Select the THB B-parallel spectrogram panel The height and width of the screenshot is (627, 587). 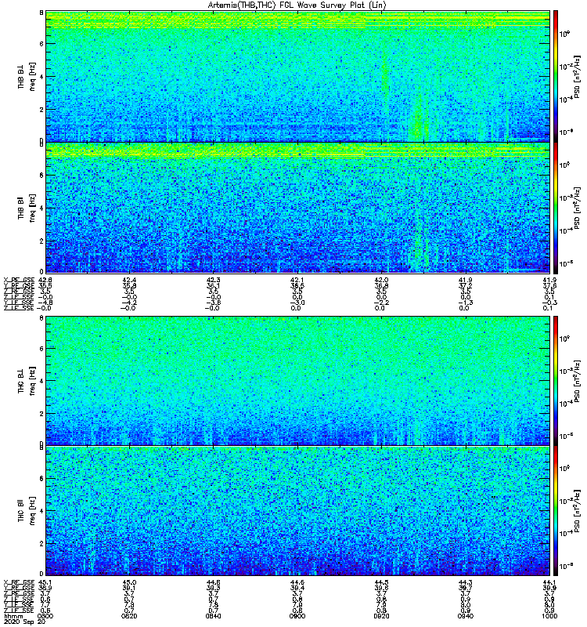click(x=297, y=208)
